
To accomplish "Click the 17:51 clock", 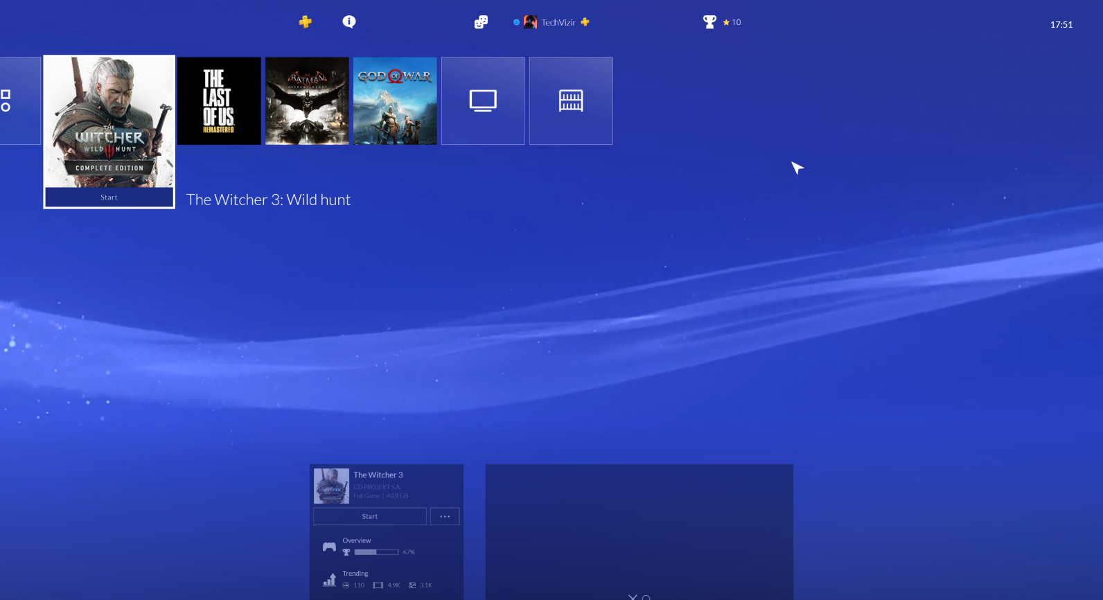I will point(1061,24).
